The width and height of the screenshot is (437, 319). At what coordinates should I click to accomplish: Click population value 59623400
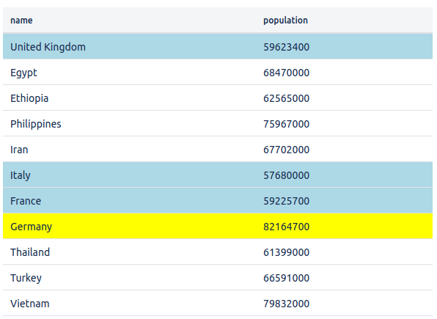pyautogui.click(x=286, y=47)
